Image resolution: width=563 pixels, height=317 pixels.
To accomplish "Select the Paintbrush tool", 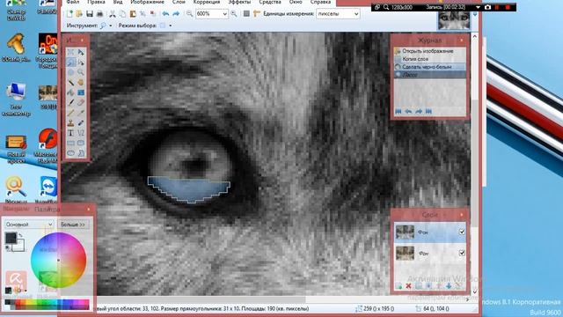I will (70, 102).
